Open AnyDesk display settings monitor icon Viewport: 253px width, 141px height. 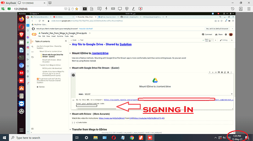tap(120, 9)
